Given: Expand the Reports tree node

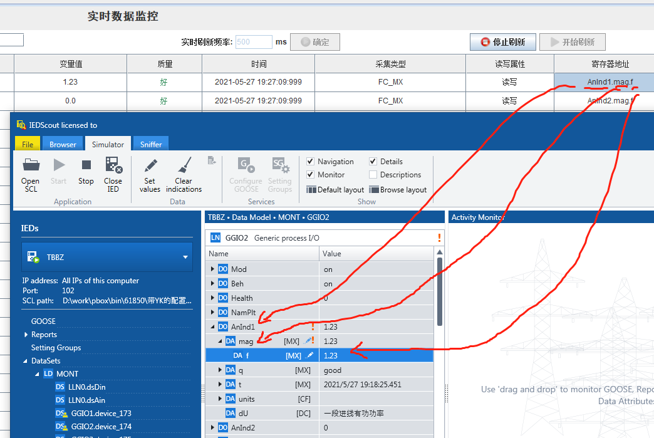Looking at the screenshot, I should pyautogui.click(x=26, y=335).
